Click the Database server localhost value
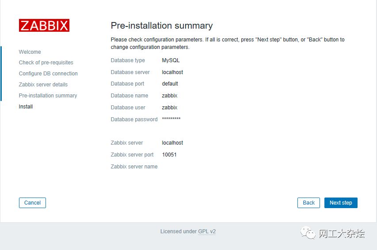The width and height of the screenshot is (377, 250). pyautogui.click(x=172, y=72)
